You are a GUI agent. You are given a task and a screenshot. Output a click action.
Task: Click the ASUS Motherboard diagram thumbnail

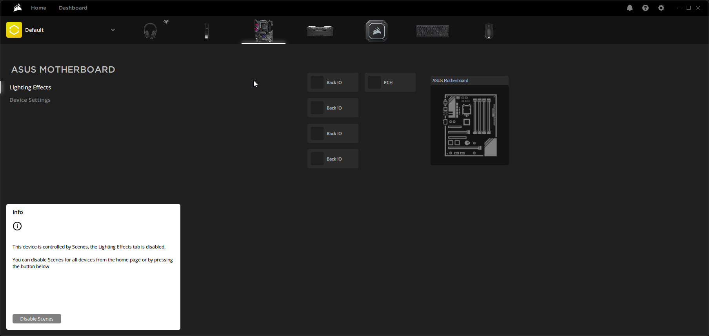tap(469, 125)
